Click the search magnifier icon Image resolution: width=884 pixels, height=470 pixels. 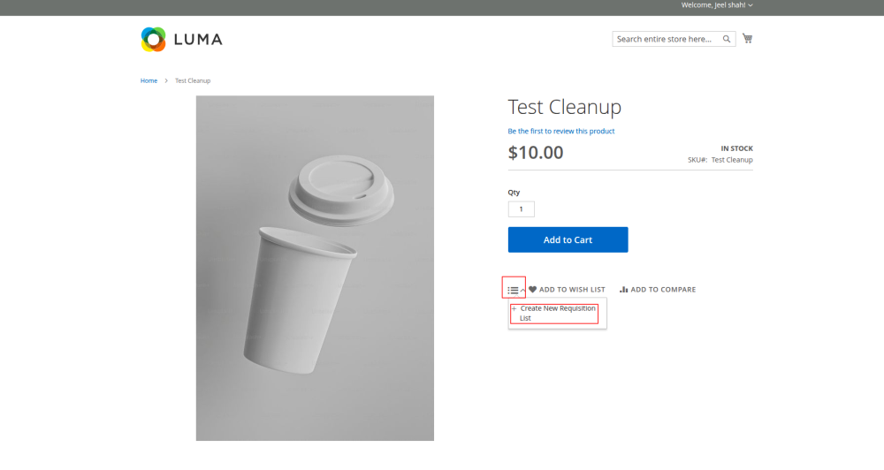click(x=727, y=39)
